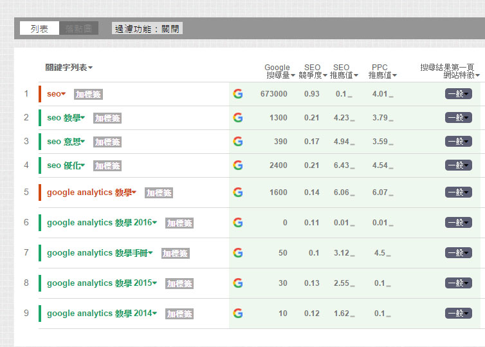Click SEO competition value 0.93
Screen dimensions: 485x347
(311, 94)
